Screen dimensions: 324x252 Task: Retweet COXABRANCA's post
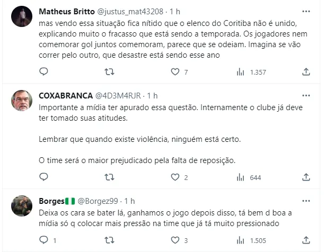click(x=109, y=177)
